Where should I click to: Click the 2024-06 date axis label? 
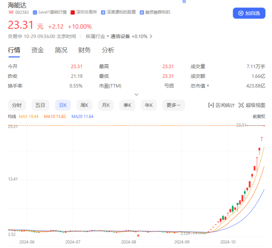(x=27, y=242)
